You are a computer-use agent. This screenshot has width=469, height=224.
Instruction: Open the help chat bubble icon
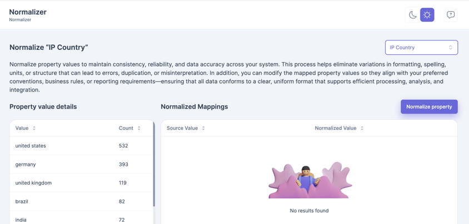point(450,15)
